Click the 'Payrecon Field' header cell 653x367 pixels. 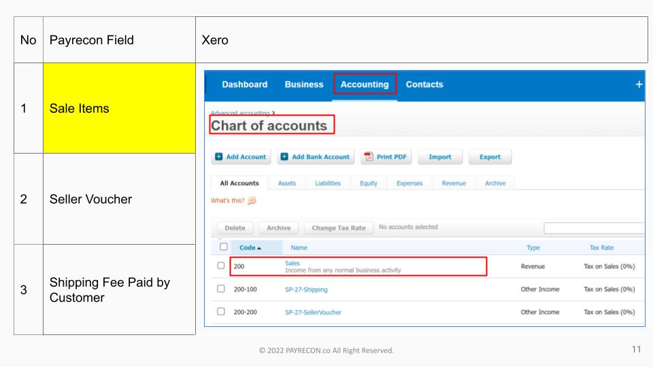119,40
